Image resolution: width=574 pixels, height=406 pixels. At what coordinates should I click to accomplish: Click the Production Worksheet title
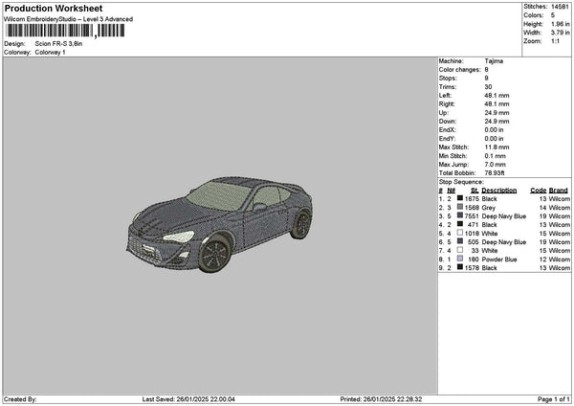[x=53, y=8]
